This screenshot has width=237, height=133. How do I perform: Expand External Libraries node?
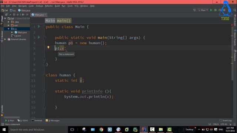pyautogui.click(x=5, y=39)
